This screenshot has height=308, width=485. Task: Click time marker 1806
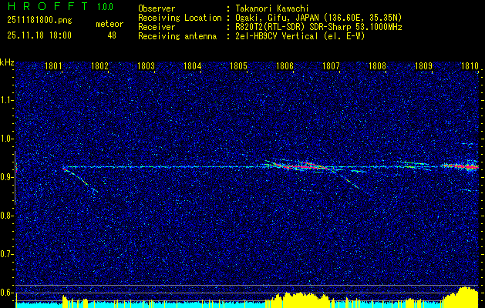coord(285,66)
